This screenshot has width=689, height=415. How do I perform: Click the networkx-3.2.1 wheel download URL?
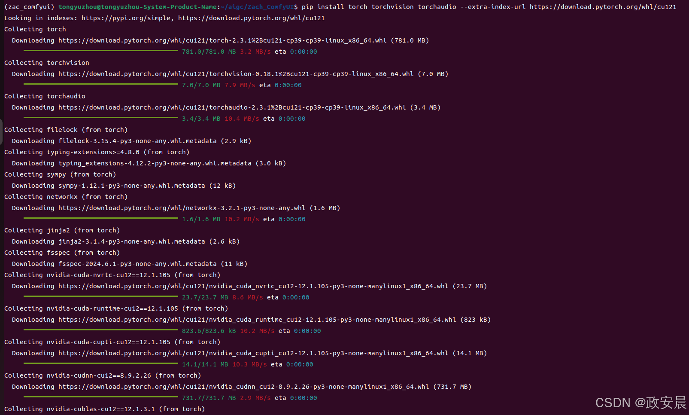[182, 208]
